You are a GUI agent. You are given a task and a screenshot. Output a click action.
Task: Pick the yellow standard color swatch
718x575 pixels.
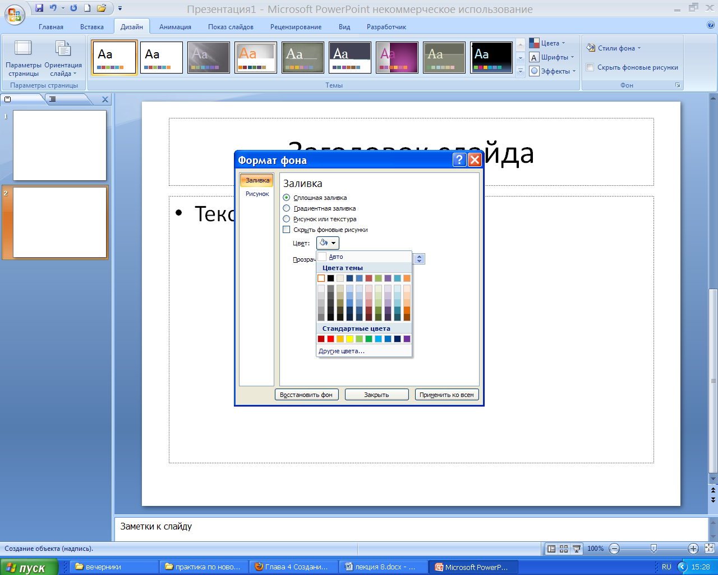pos(349,339)
